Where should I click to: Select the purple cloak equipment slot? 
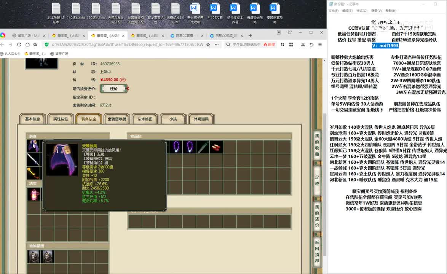(34, 146)
